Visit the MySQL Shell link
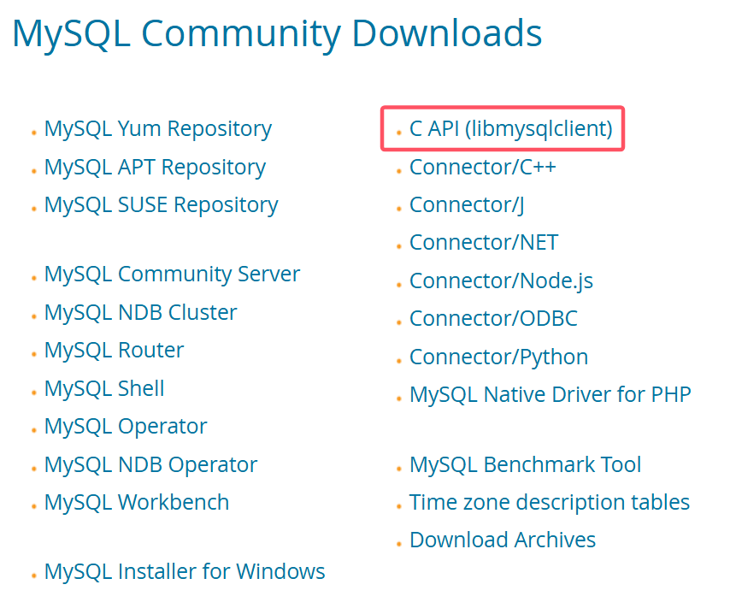Image resolution: width=736 pixels, height=614 pixels. click(104, 389)
